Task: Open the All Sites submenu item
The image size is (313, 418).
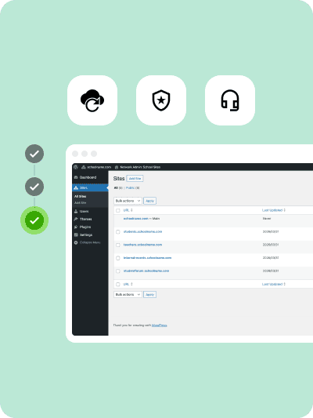Action: (81, 197)
